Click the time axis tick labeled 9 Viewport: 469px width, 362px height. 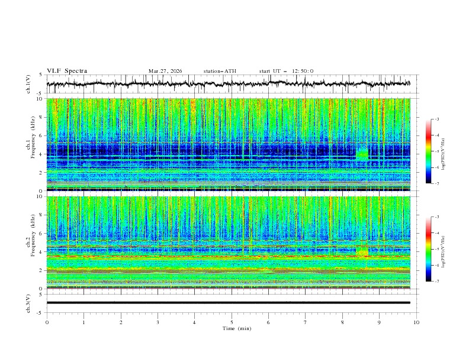tap(379, 322)
